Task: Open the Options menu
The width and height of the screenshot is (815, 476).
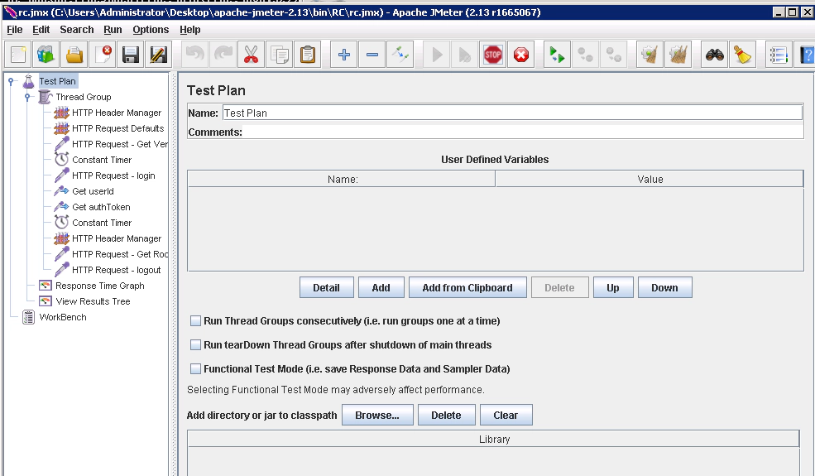Action: pyautogui.click(x=151, y=30)
